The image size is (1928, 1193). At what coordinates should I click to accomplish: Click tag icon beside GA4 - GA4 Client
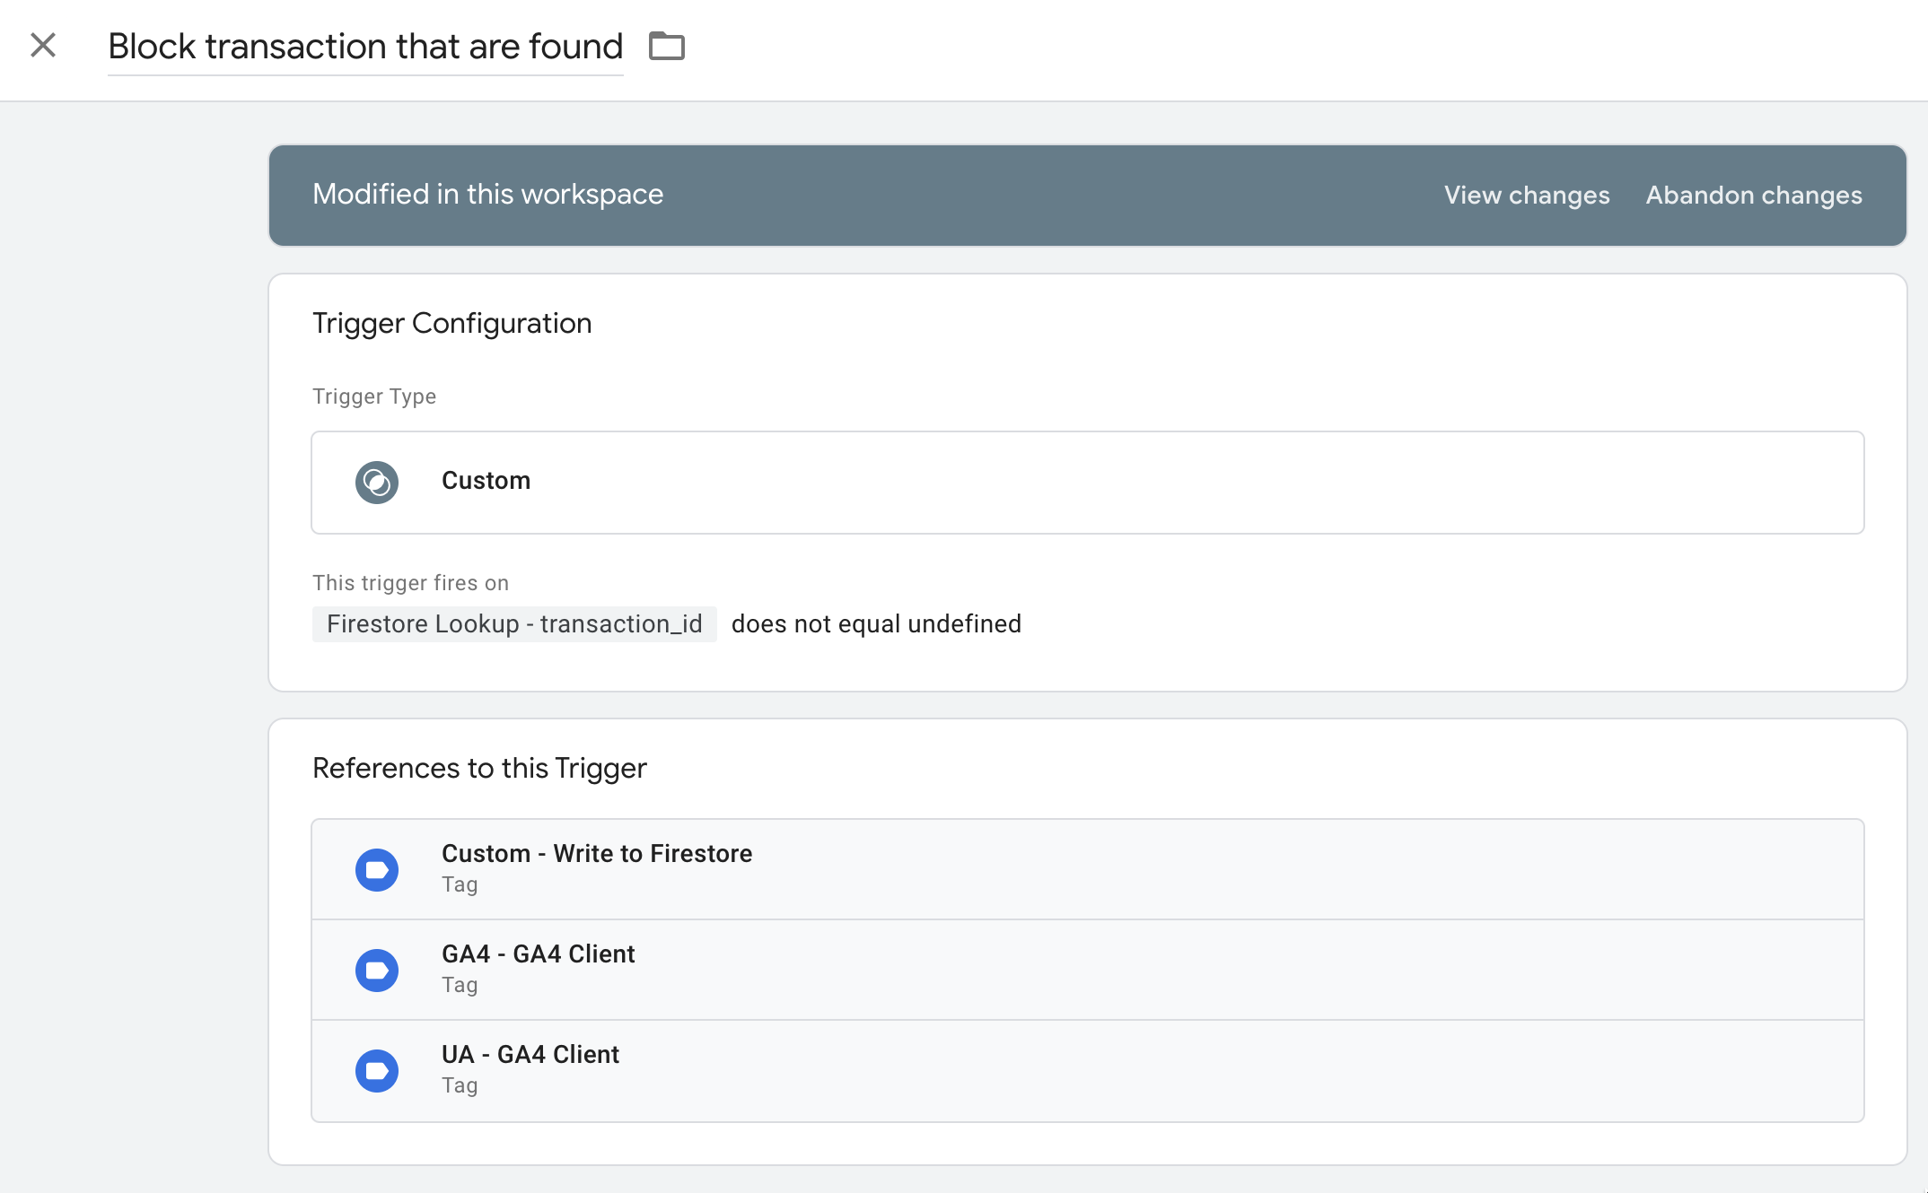tap(377, 971)
